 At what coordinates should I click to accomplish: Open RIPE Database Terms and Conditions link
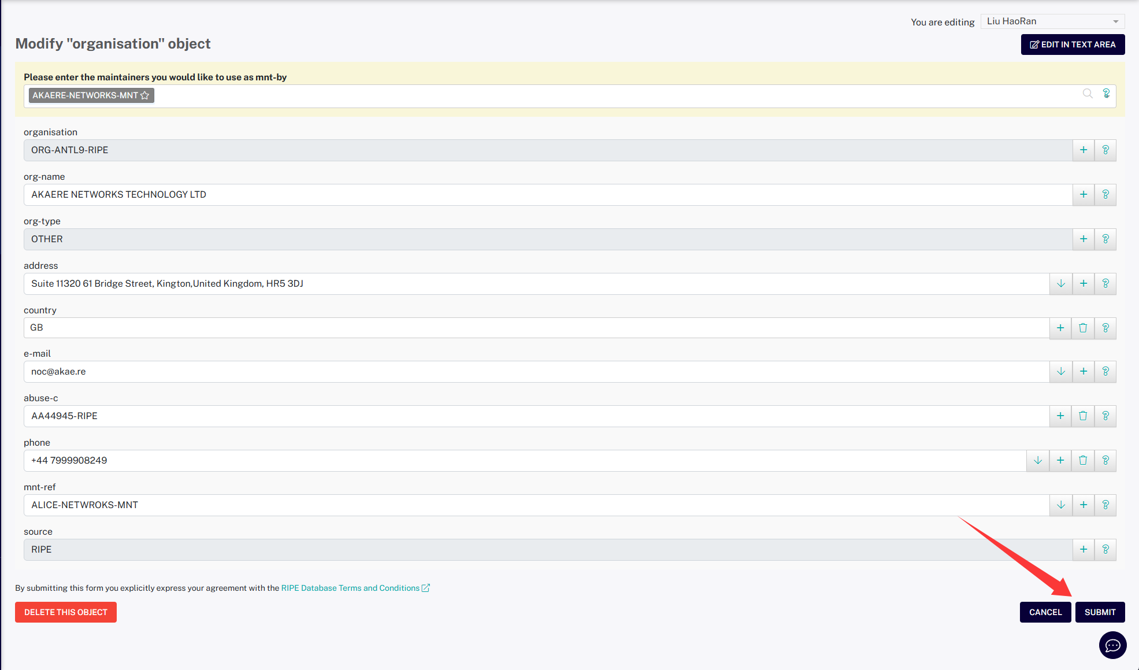point(350,588)
